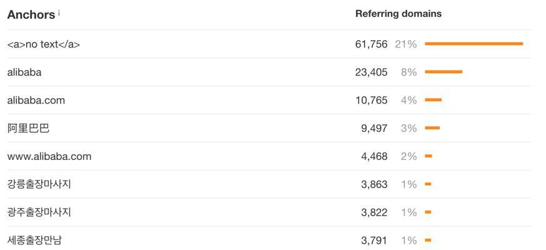Click the 4,468 referring domains value
Image resolution: width=546 pixels, height=250 pixels.
pos(374,156)
